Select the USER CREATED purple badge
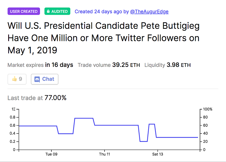Image resolution: width=226 pixels, height=162 pixels. point(24,12)
